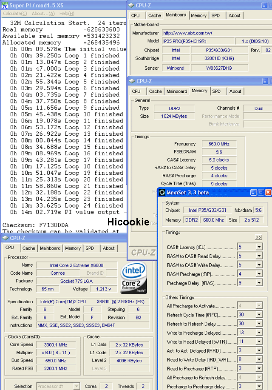Open SPD tab in middle CPU-Z window
Image resolution: width=272 pixels, height=390 pixels.
[217, 91]
